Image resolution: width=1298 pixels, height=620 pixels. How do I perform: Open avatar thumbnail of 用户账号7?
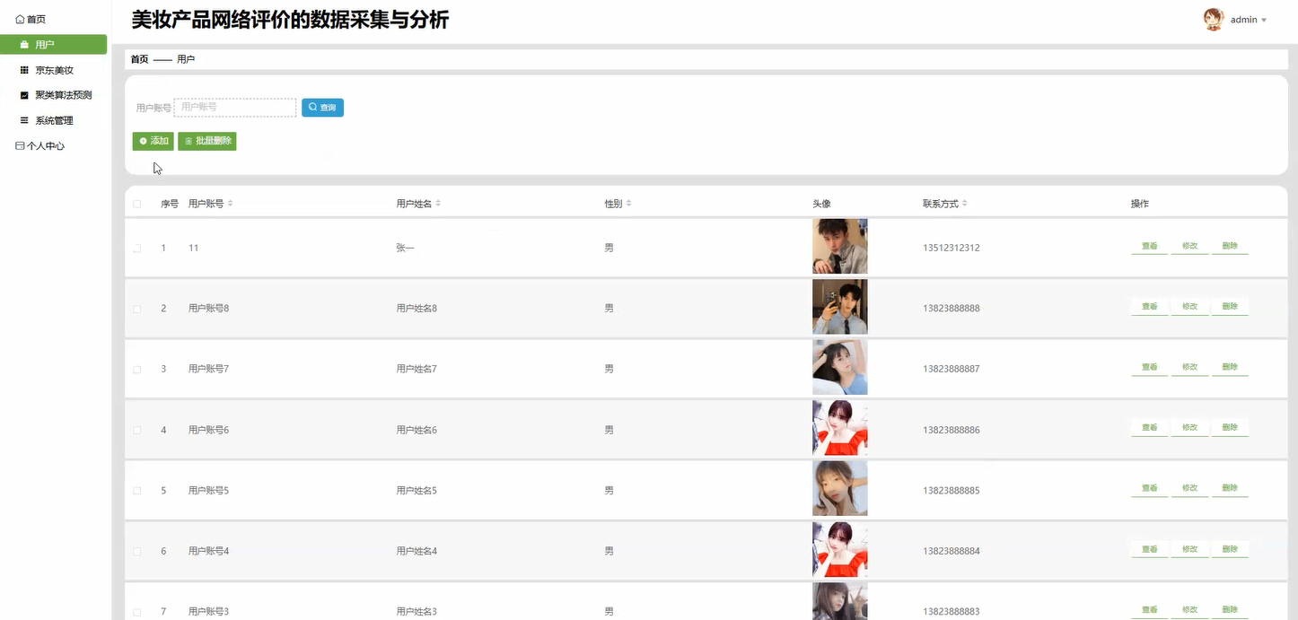point(840,367)
